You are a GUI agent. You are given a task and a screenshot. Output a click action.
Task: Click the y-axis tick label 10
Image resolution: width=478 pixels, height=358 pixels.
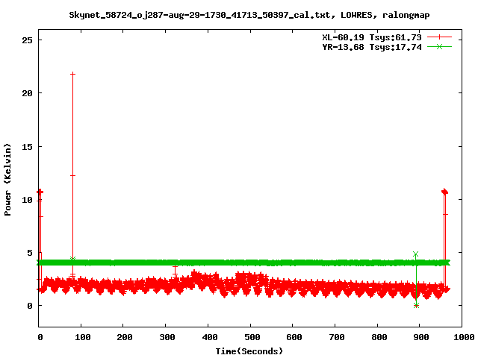point(28,200)
